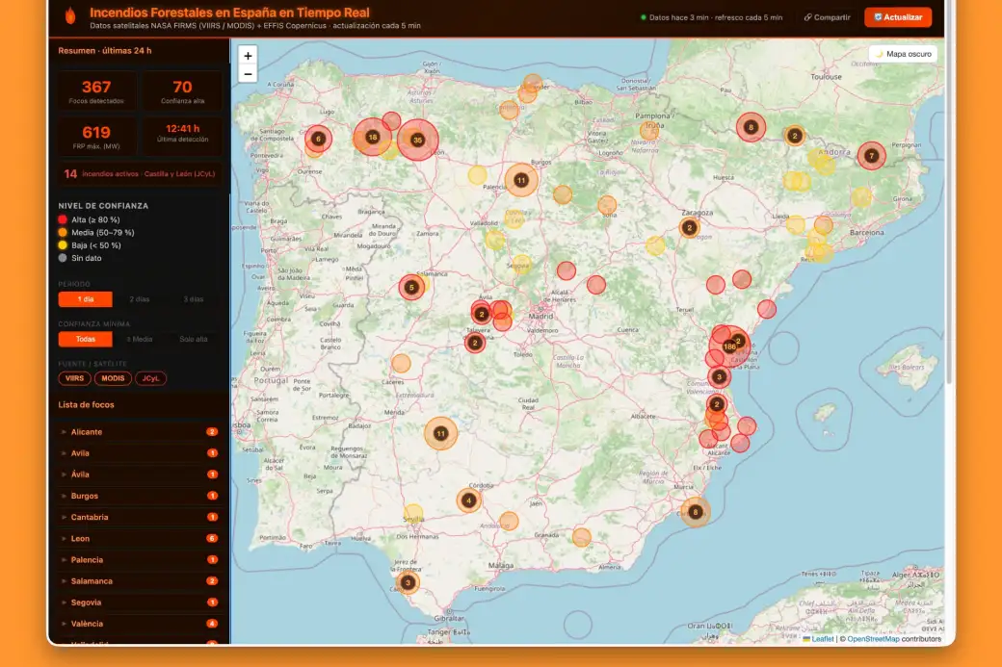This screenshot has width=1002, height=667.
Task: Open the cluster marker labeled 4 near Córdoba
Action: click(x=469, y=500)
